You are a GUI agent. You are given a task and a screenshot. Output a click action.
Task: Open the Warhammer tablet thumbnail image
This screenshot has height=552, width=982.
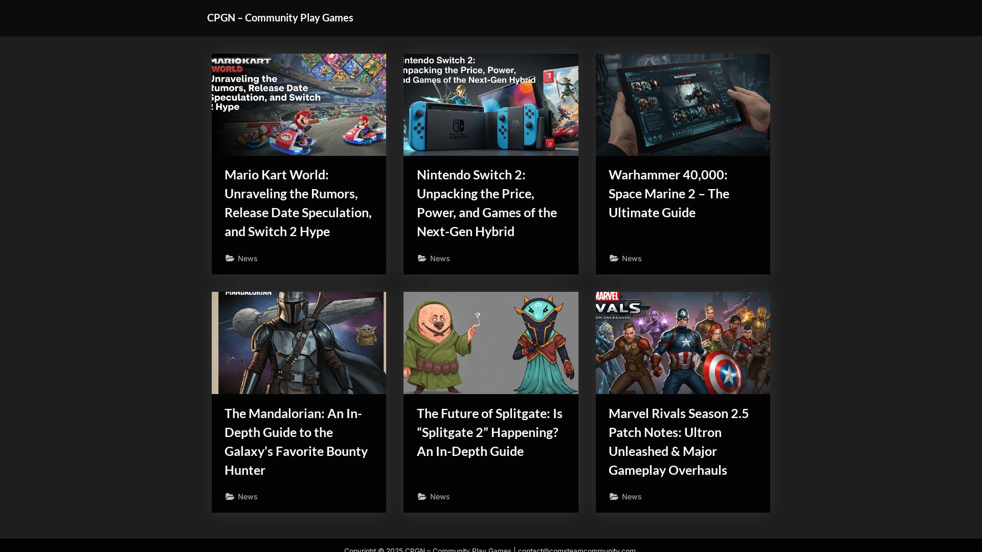[683, 105]
